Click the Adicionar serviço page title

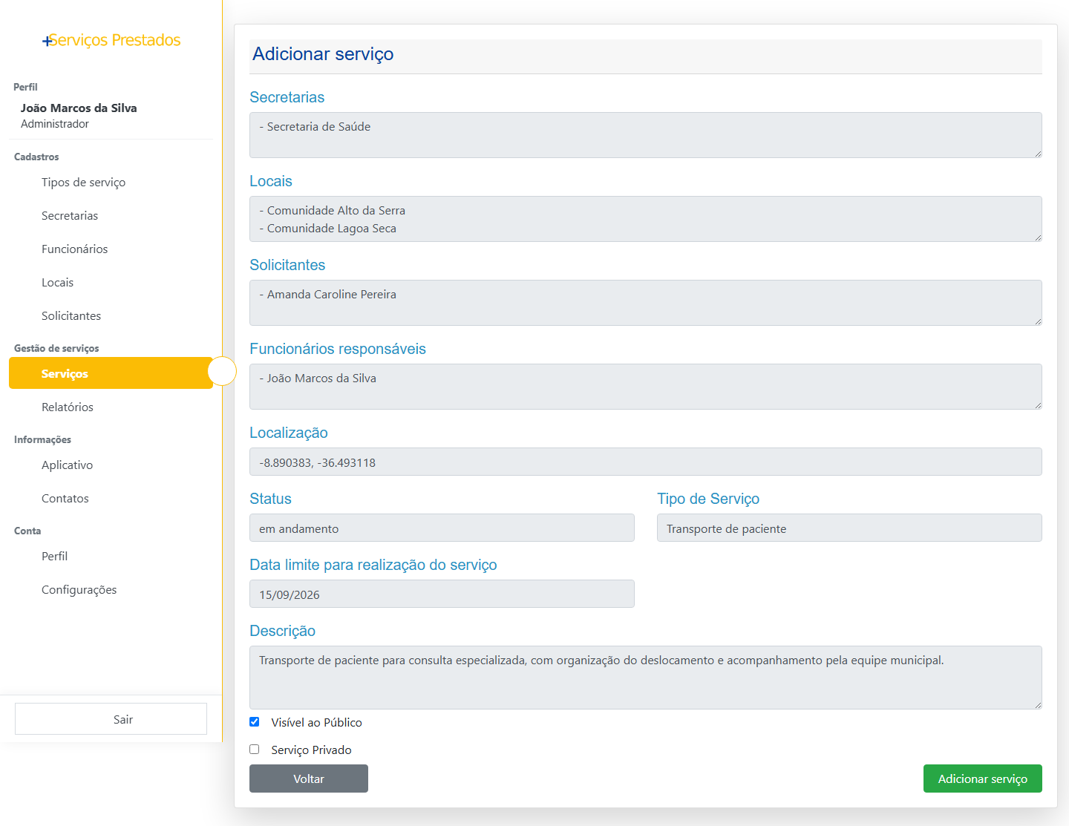[323, 54]
